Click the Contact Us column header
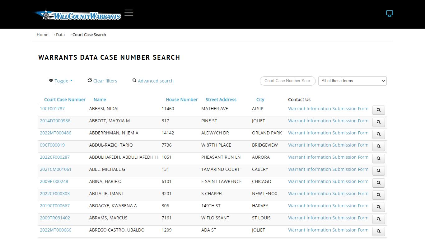Screen dimensions: 425x239 (299, 100)
